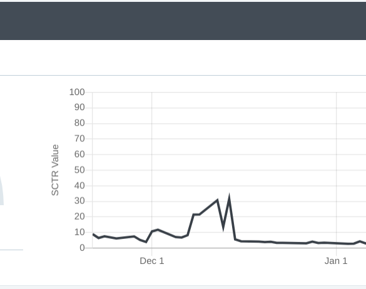Click the 10 tick label on y-axis
This screenshot has width=366, height=289.
point(79,232)
